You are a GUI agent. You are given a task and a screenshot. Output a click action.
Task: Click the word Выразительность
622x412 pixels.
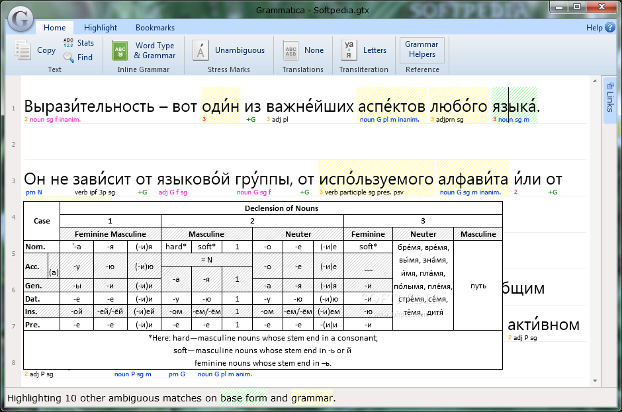89,106
